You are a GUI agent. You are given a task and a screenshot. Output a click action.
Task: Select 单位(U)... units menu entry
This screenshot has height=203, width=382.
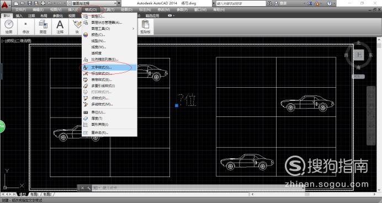pyautogui.click(x=110, y=112)
